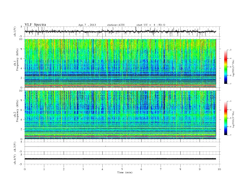Click "-7" on ch.2 color scale
Image resolution: width=247 pixels, height=190 pixels.
point(230,135)
